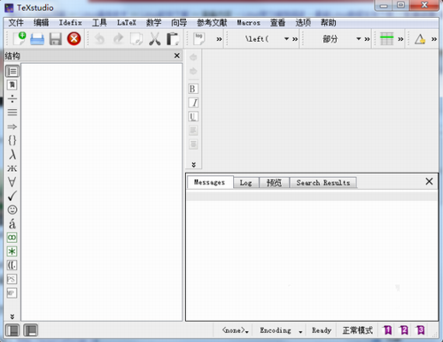Open the PS (PSTricks) commands panel

12,279
